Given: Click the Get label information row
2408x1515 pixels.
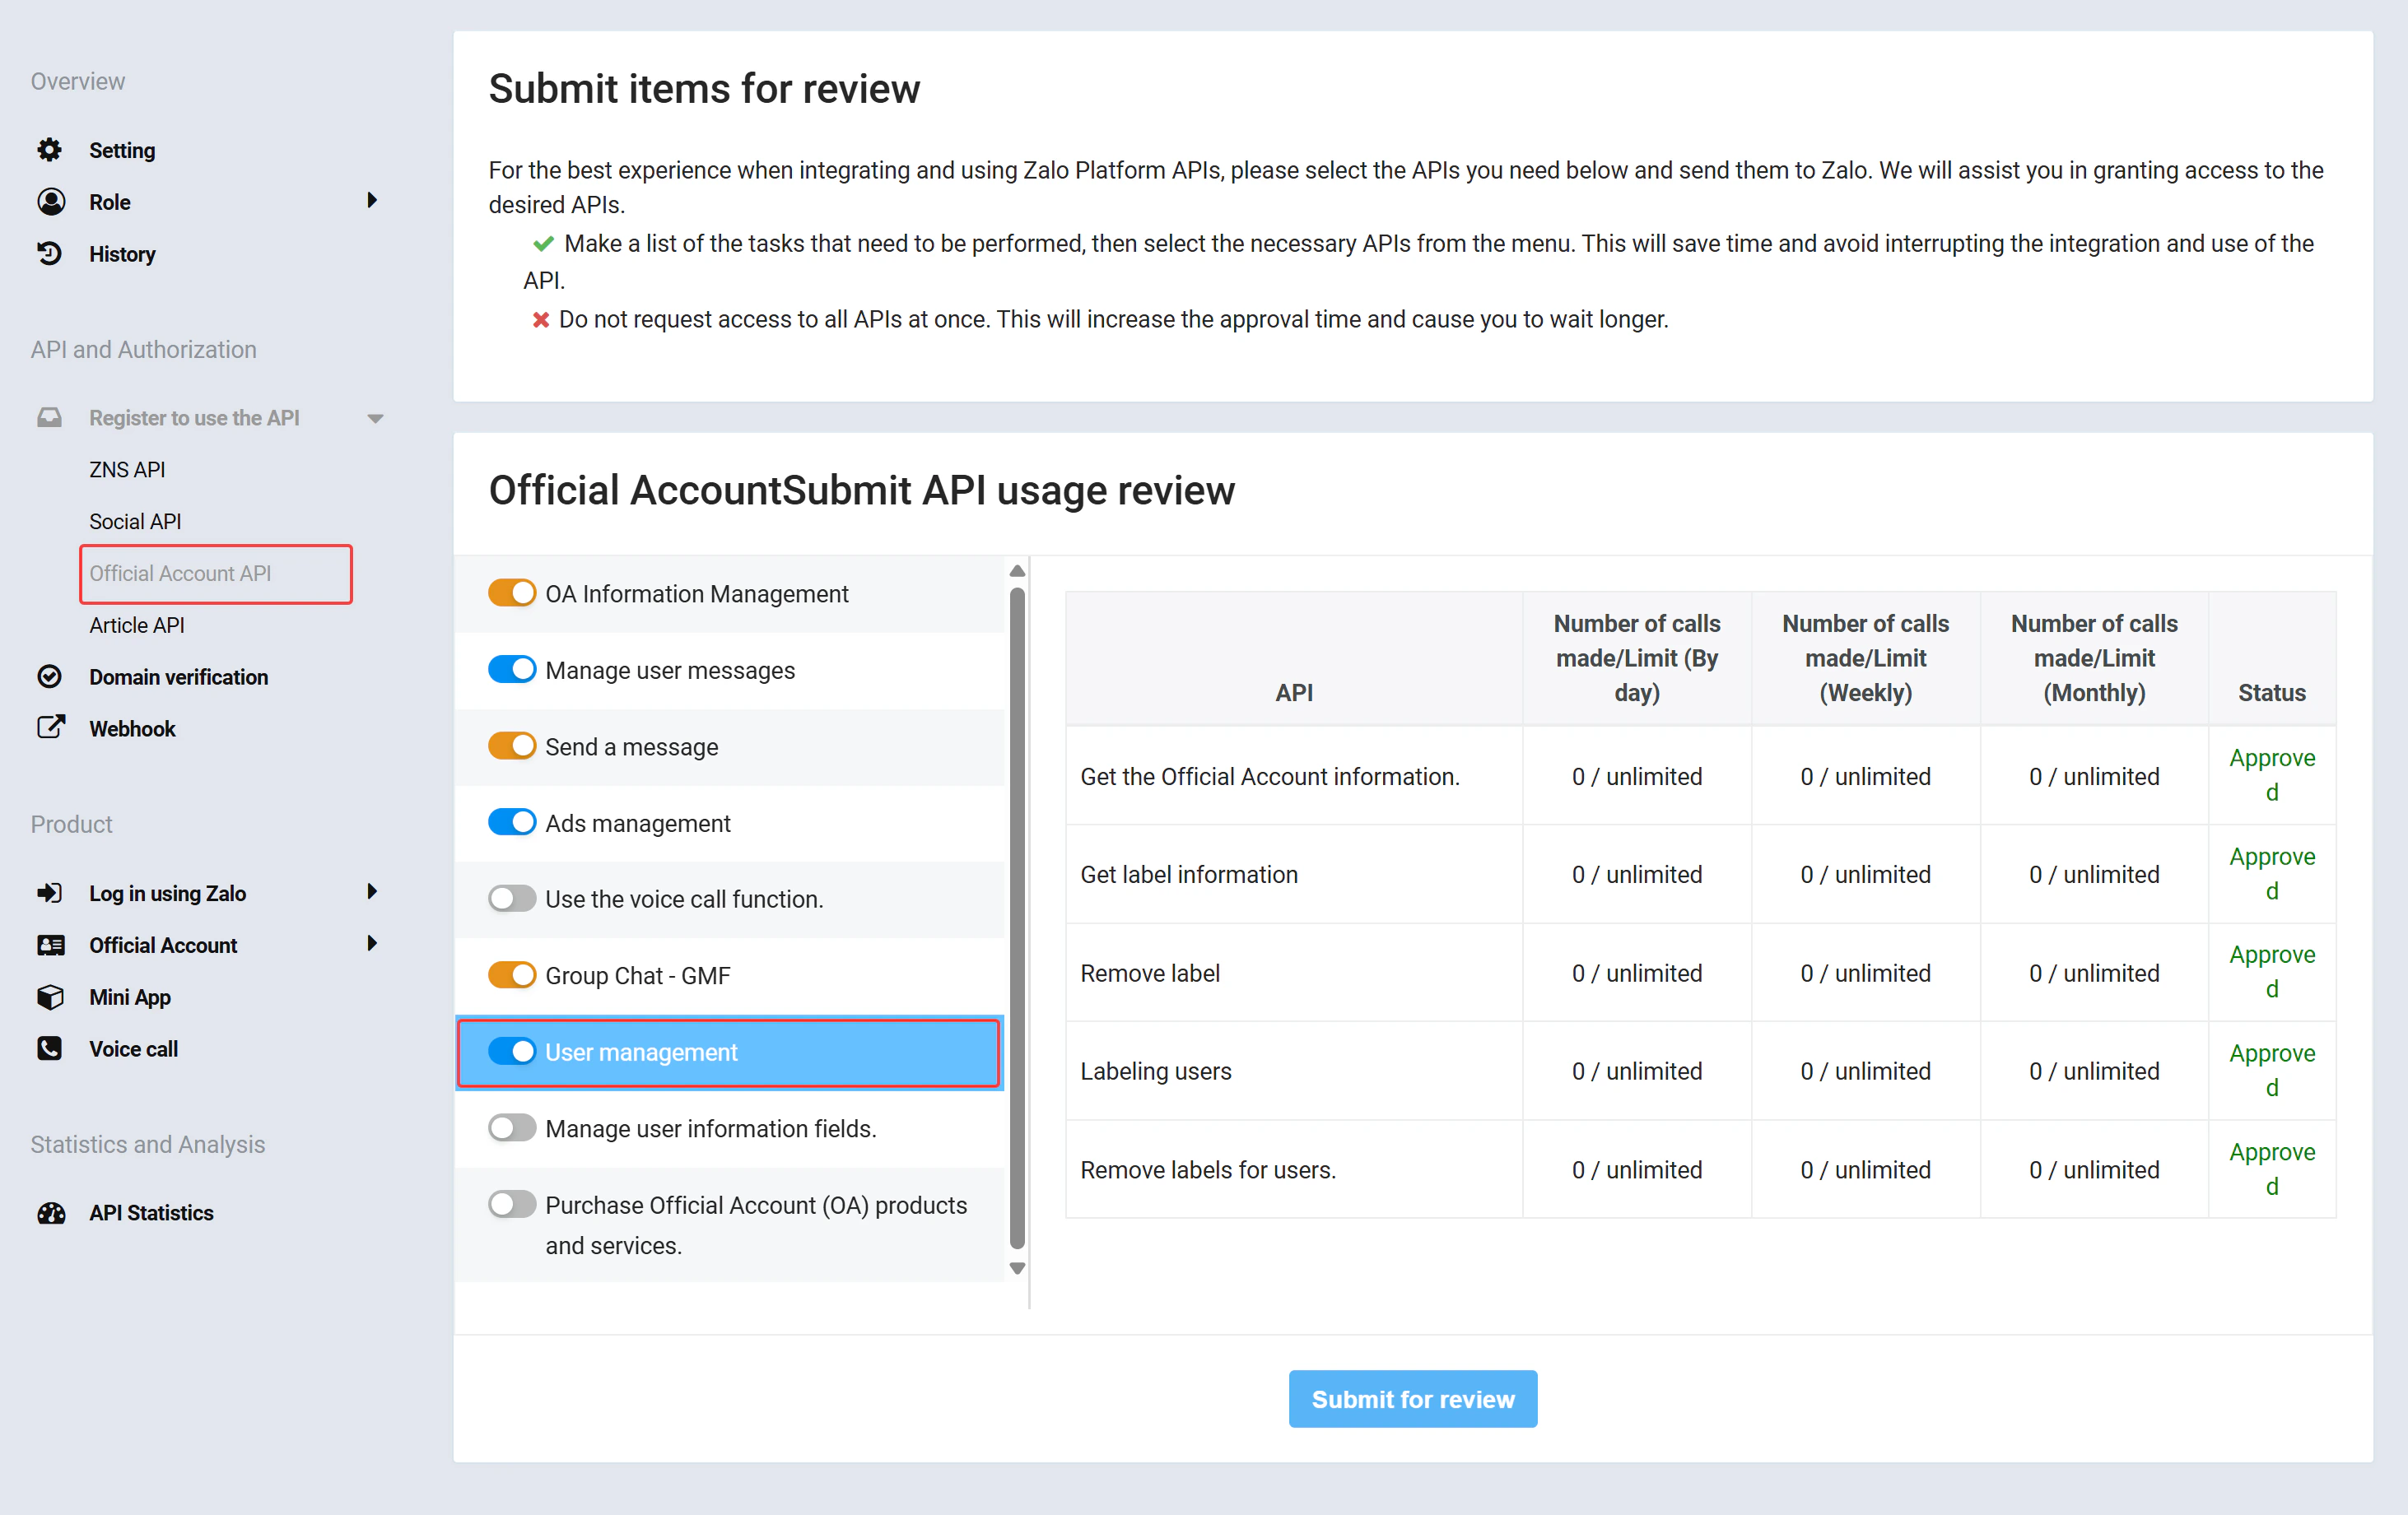Looking at the screenshot, I should pyautogui.click(x=1700, y=875).
